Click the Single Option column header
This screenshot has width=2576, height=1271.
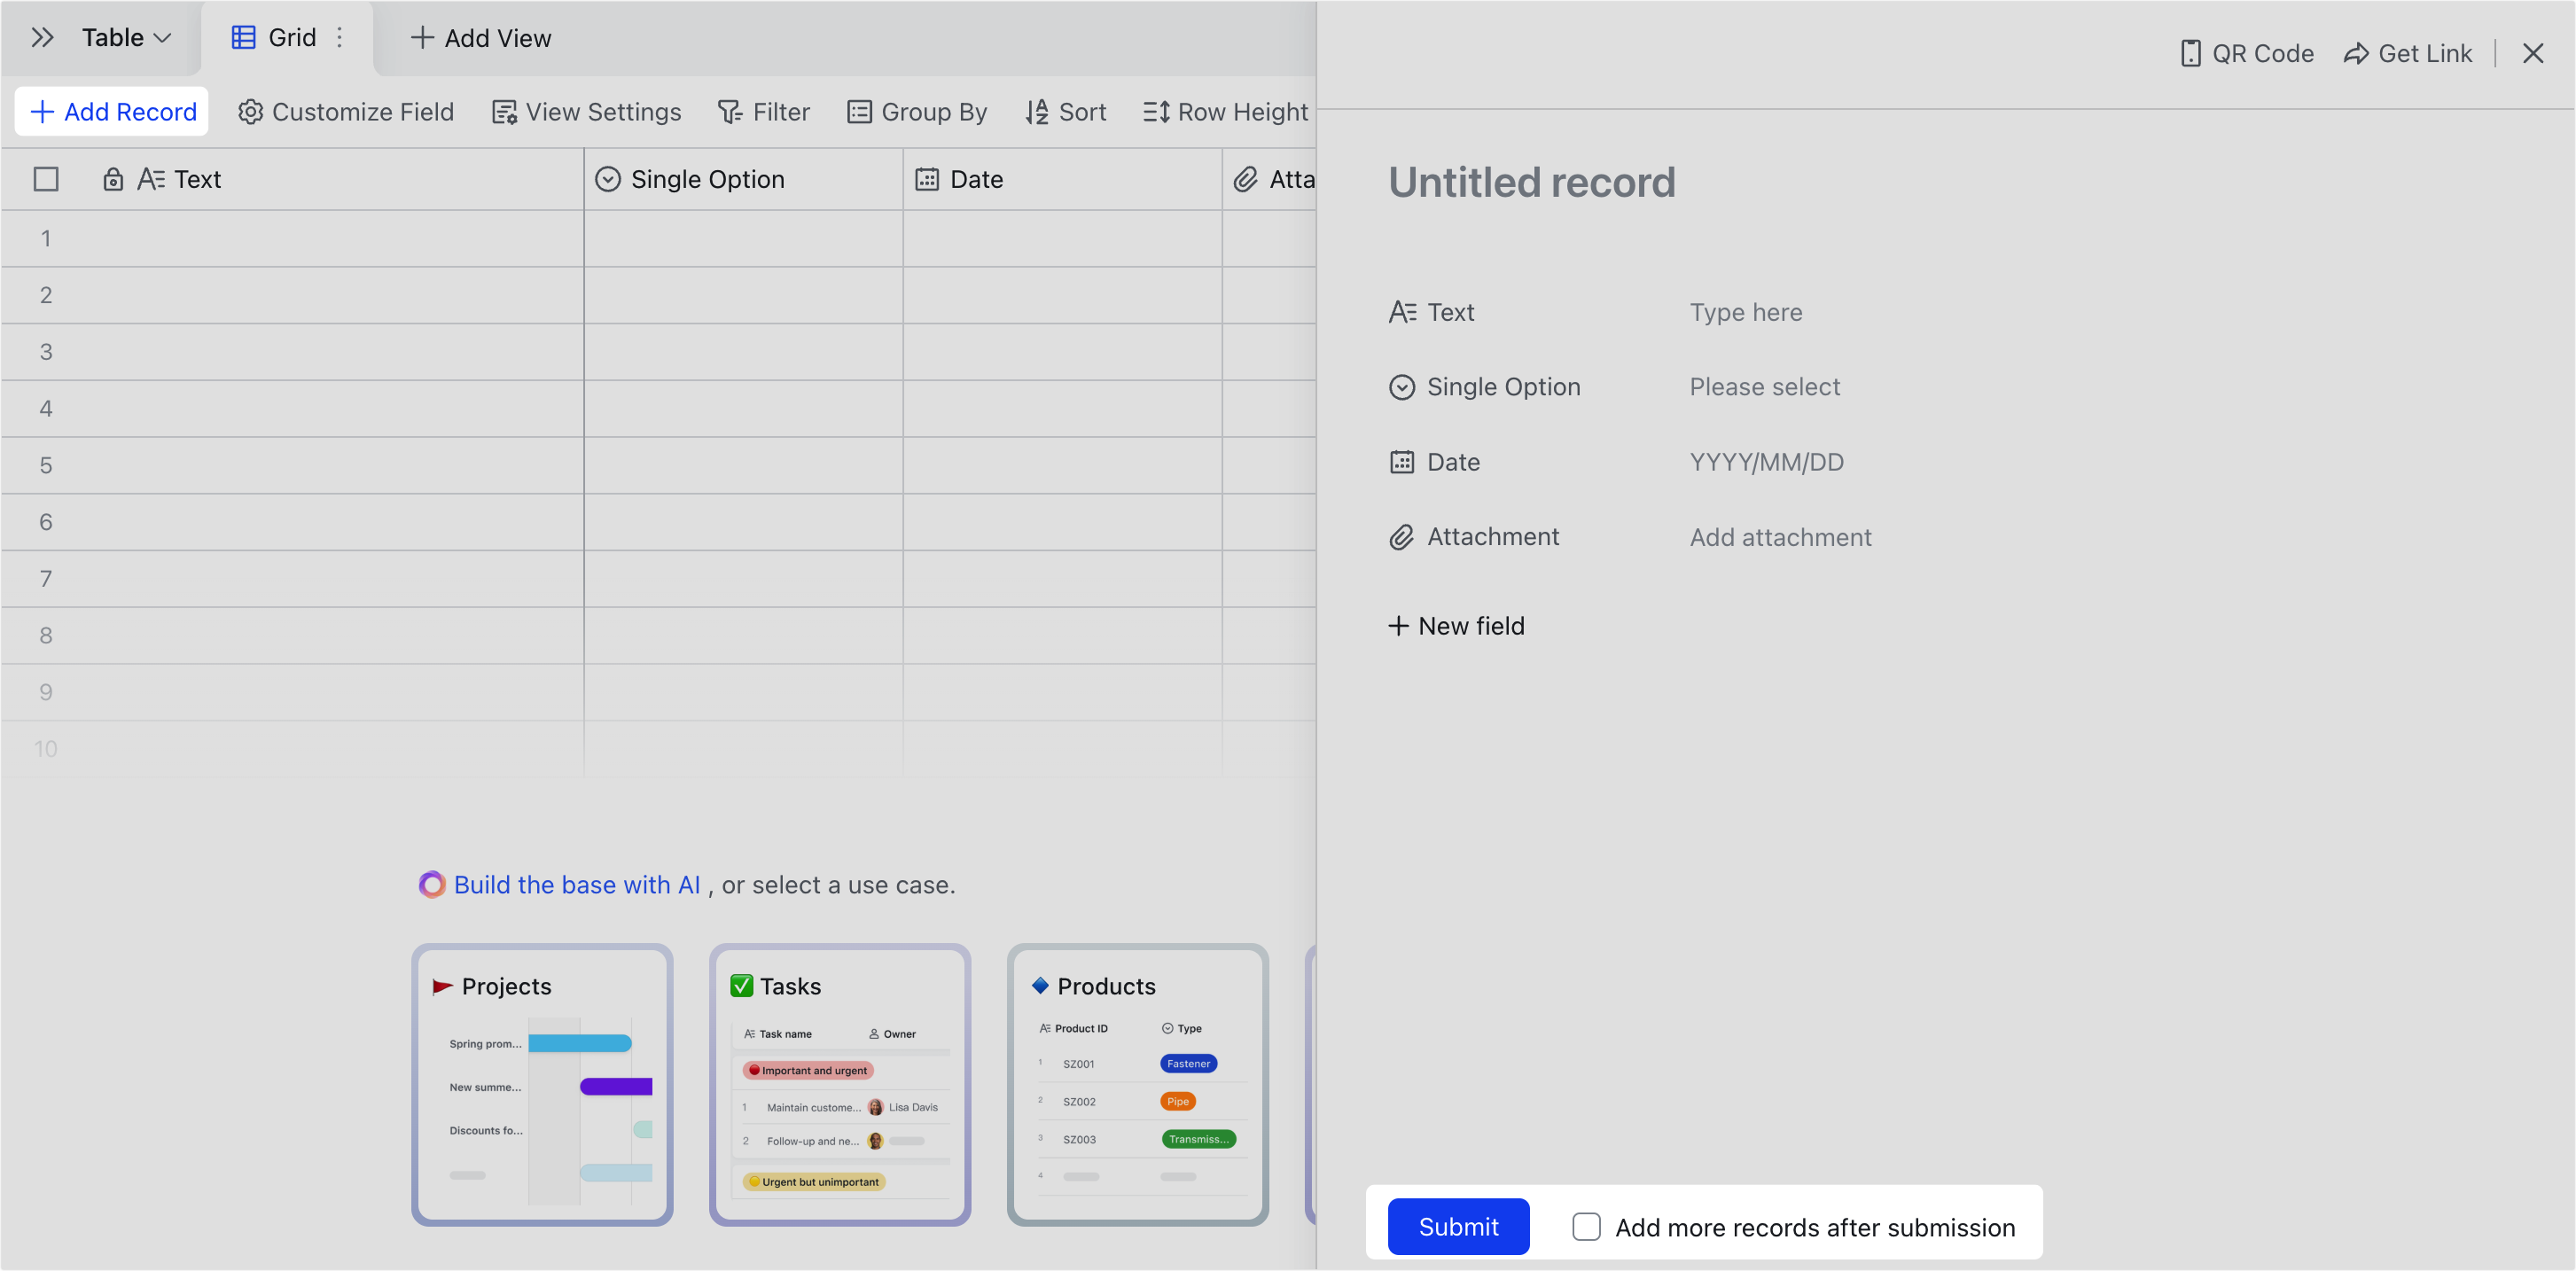743,179
